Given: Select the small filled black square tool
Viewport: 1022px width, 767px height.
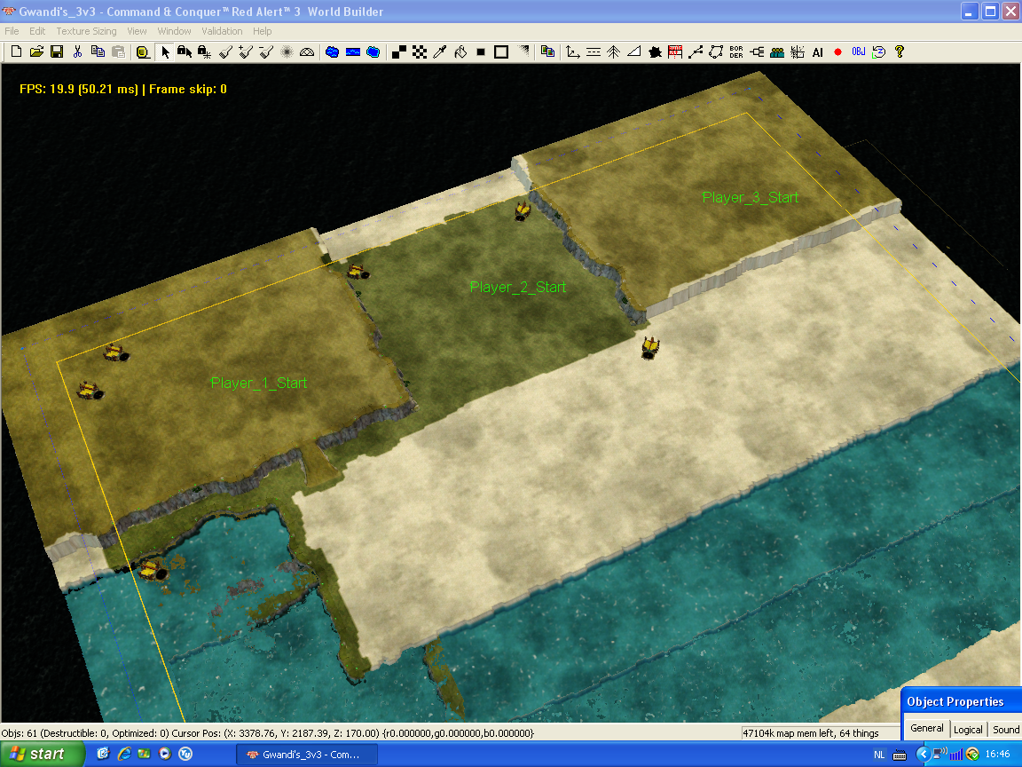Looking at the screenshot, I should [480, 51].
